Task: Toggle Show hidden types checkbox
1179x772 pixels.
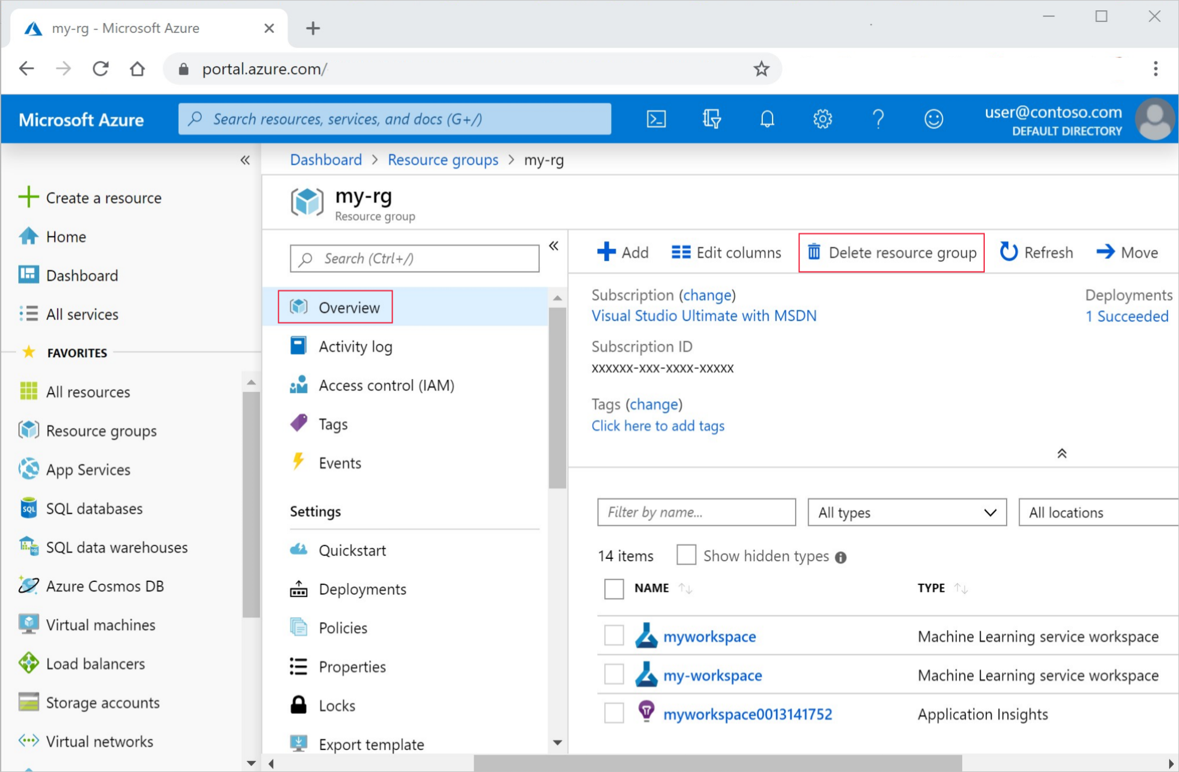Action: [x=685, y=555]
